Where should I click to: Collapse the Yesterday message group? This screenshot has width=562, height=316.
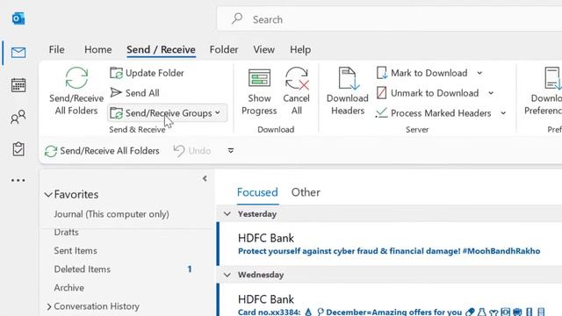point(227,214)
